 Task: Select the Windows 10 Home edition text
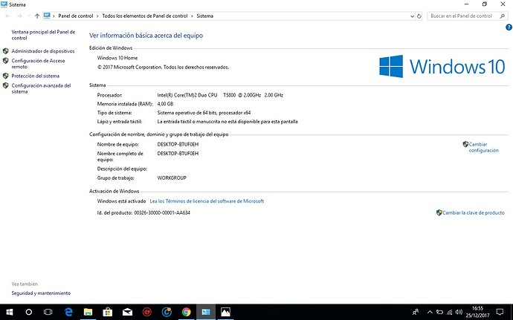point(117,58)
